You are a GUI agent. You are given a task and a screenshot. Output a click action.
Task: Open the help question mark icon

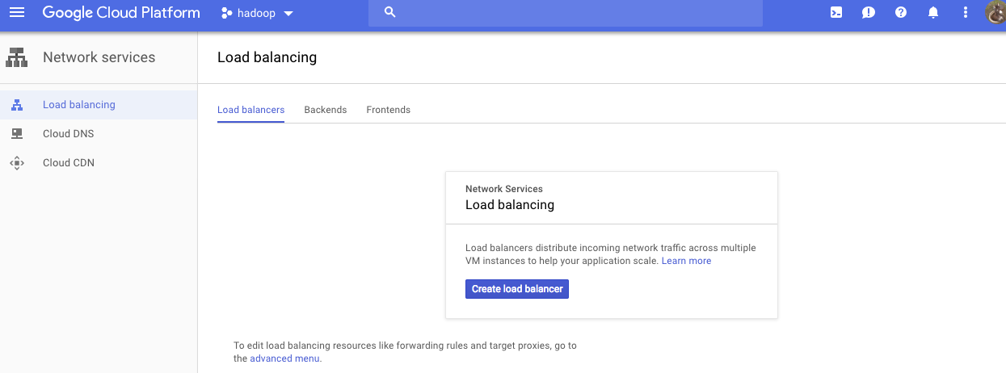click(x=901, y=13)
